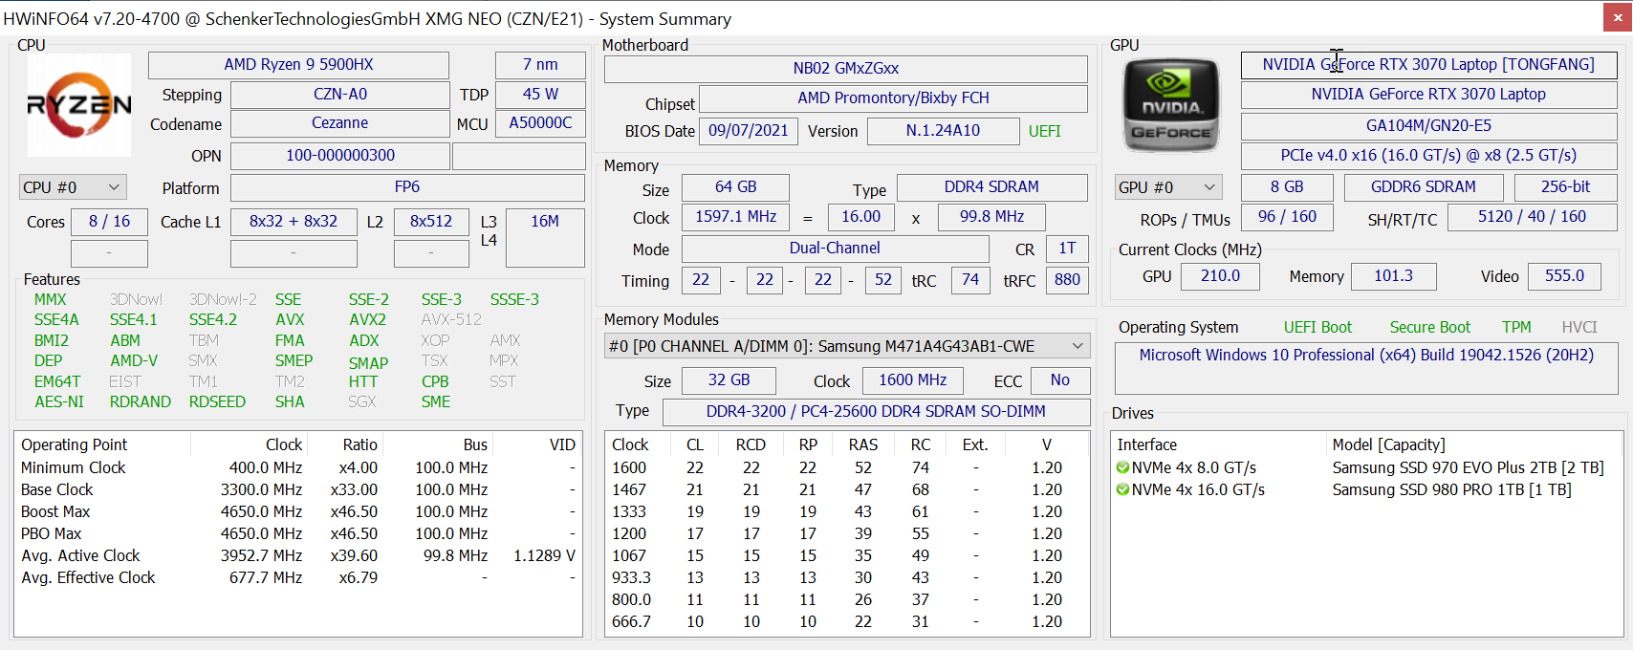Viewport: 1633px width, 650px height.
Task: Click the TDP value 45 W
Action: 540,95
